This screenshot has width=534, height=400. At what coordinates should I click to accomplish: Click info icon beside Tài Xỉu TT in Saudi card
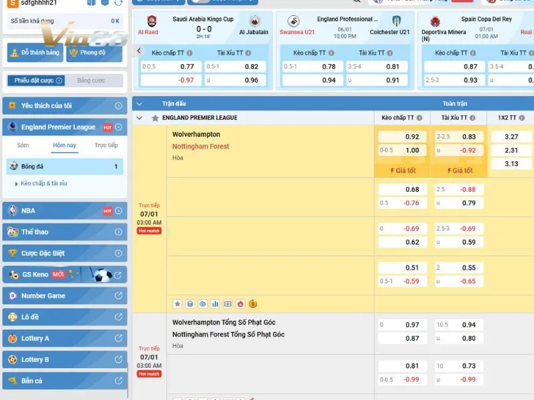(248, 53)
